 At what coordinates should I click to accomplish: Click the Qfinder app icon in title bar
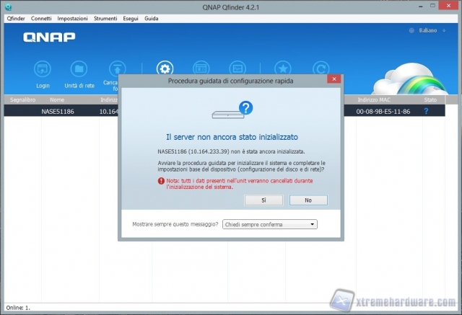(8, 6)
